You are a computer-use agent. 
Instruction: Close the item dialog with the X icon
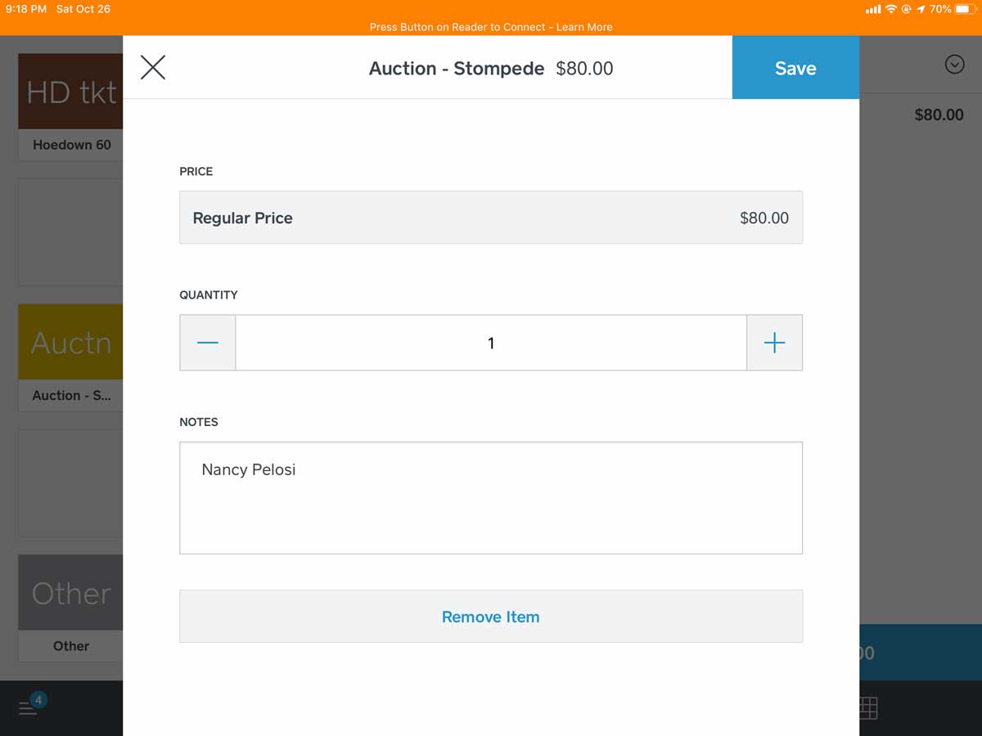(153, 68)
